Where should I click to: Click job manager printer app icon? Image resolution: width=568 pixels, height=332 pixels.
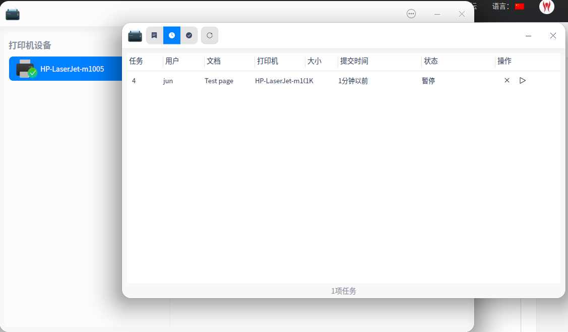coord(135,35)
